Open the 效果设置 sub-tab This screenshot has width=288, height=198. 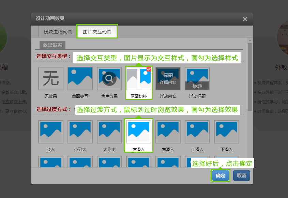point(52,45)
